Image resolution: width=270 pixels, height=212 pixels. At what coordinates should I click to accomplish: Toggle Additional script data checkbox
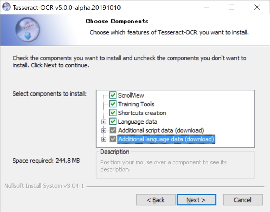click(113, 130)
